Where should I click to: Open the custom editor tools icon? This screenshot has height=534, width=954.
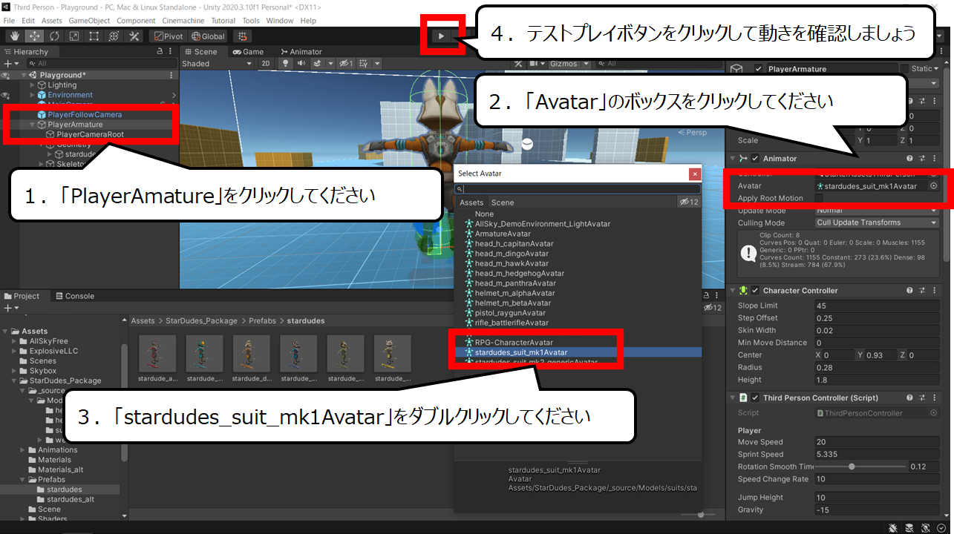coord(134,36)
